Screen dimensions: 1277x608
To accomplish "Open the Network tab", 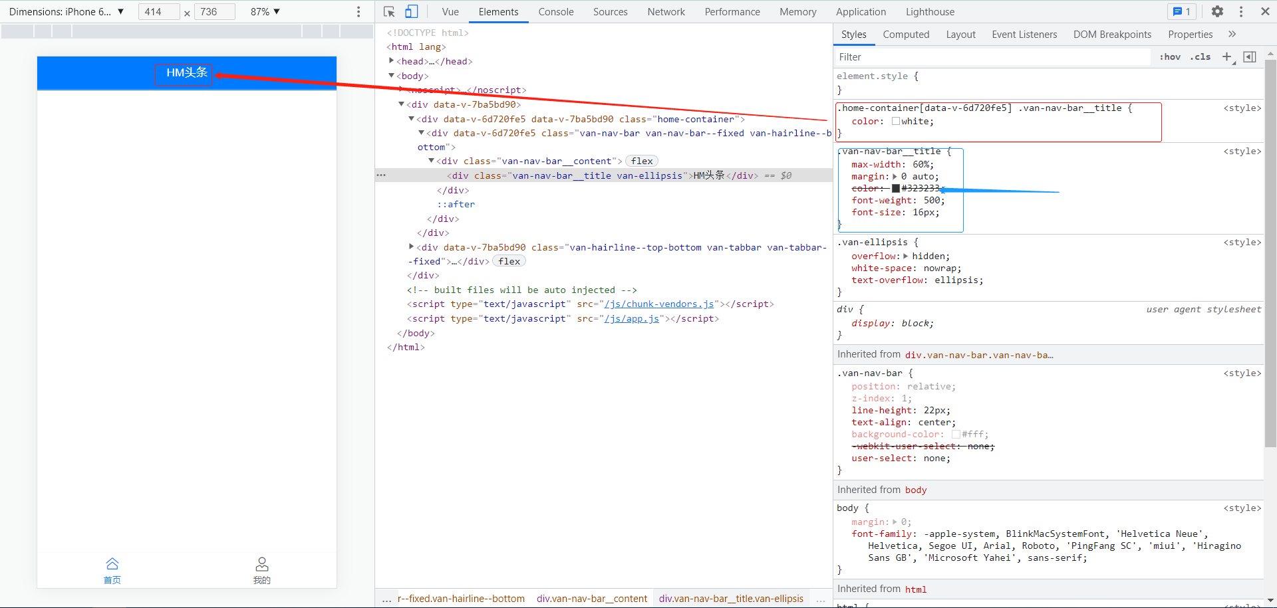I will [666, 12].
